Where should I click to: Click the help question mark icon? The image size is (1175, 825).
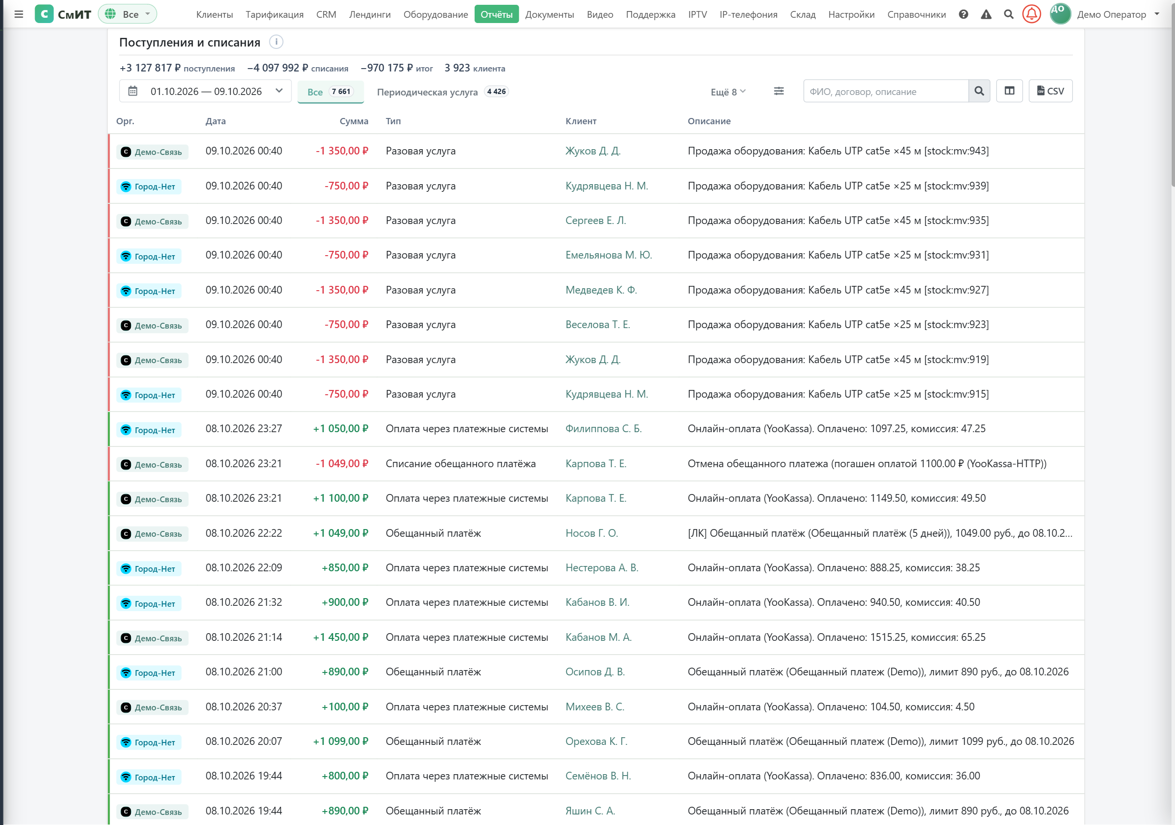coord(963,14)
